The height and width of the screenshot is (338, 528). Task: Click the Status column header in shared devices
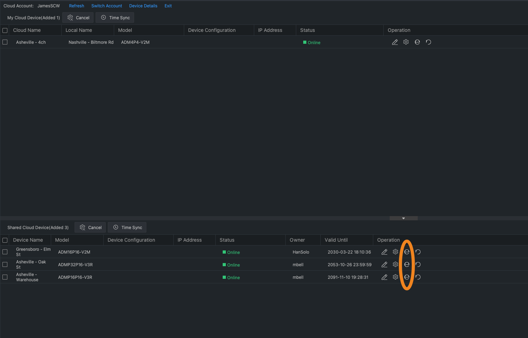227,240
